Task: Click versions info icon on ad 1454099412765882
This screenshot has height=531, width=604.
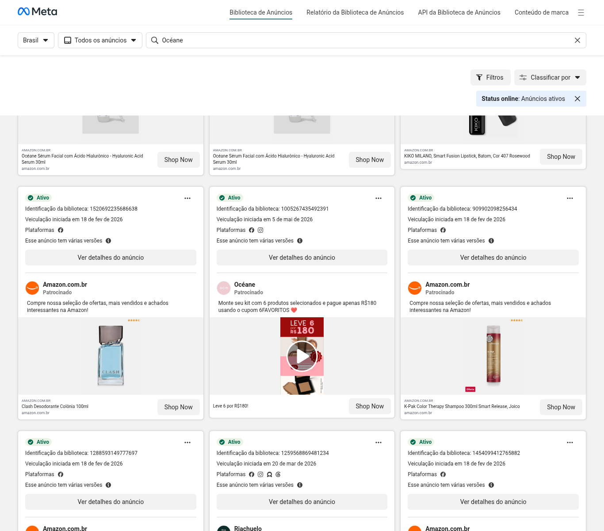Action: click(x=491, y=485)
